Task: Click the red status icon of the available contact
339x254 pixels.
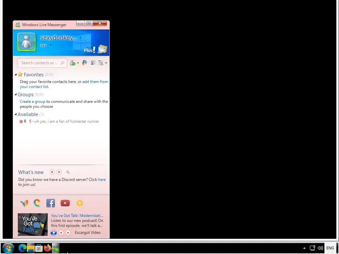Action: (21, 121)
